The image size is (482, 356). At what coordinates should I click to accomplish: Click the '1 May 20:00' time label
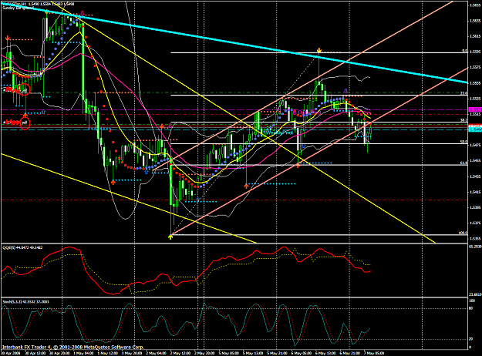132,353
